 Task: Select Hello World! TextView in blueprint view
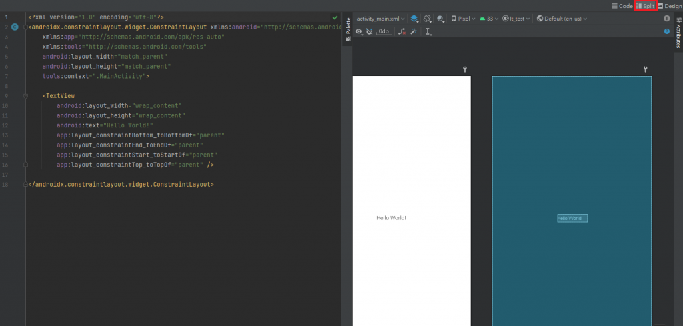coord(572,218)
